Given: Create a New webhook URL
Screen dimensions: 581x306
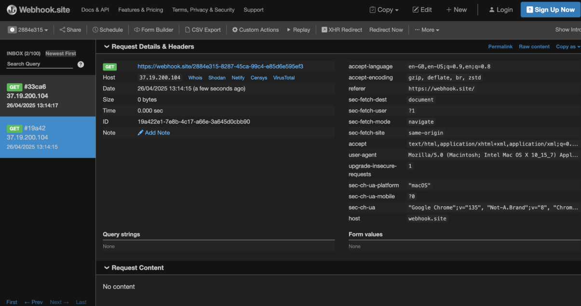Looking at the screenshot, I should tap(456, 10).
